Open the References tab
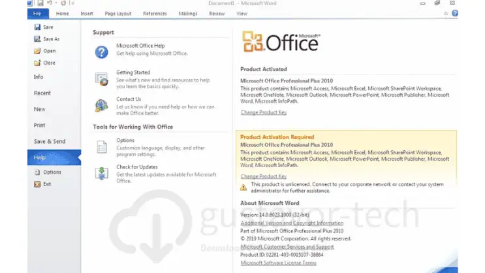 (155, 14)
